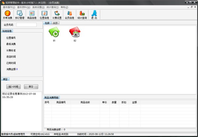Open the 帮助(Z) menu
Viewport: 198px width, 137px height.
(64, 7)
